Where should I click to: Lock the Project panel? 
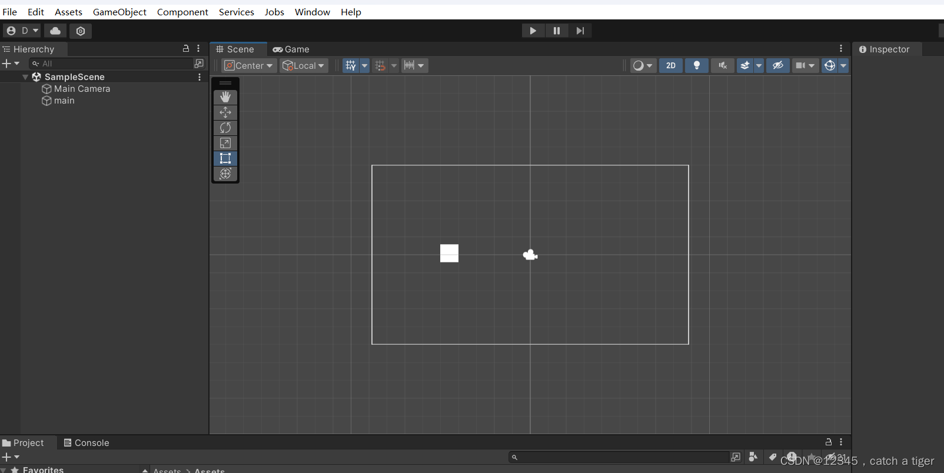point(829,442)
